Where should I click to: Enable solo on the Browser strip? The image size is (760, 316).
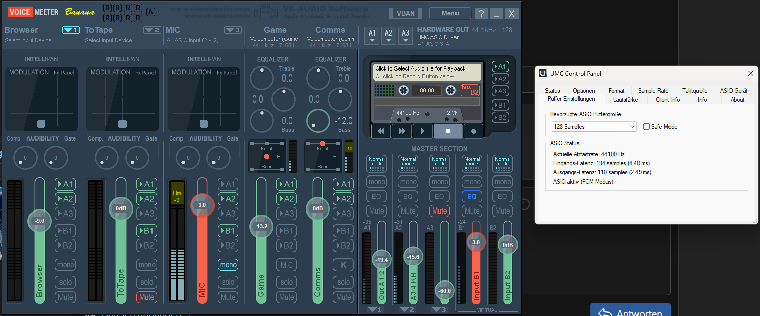(66, 282)
